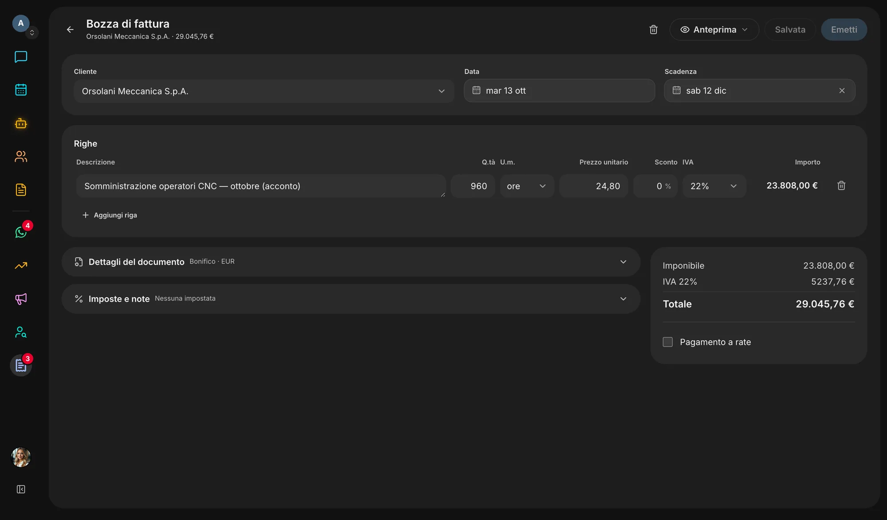Open invoices sidebar icon with 3 badge

coord(21,366)
